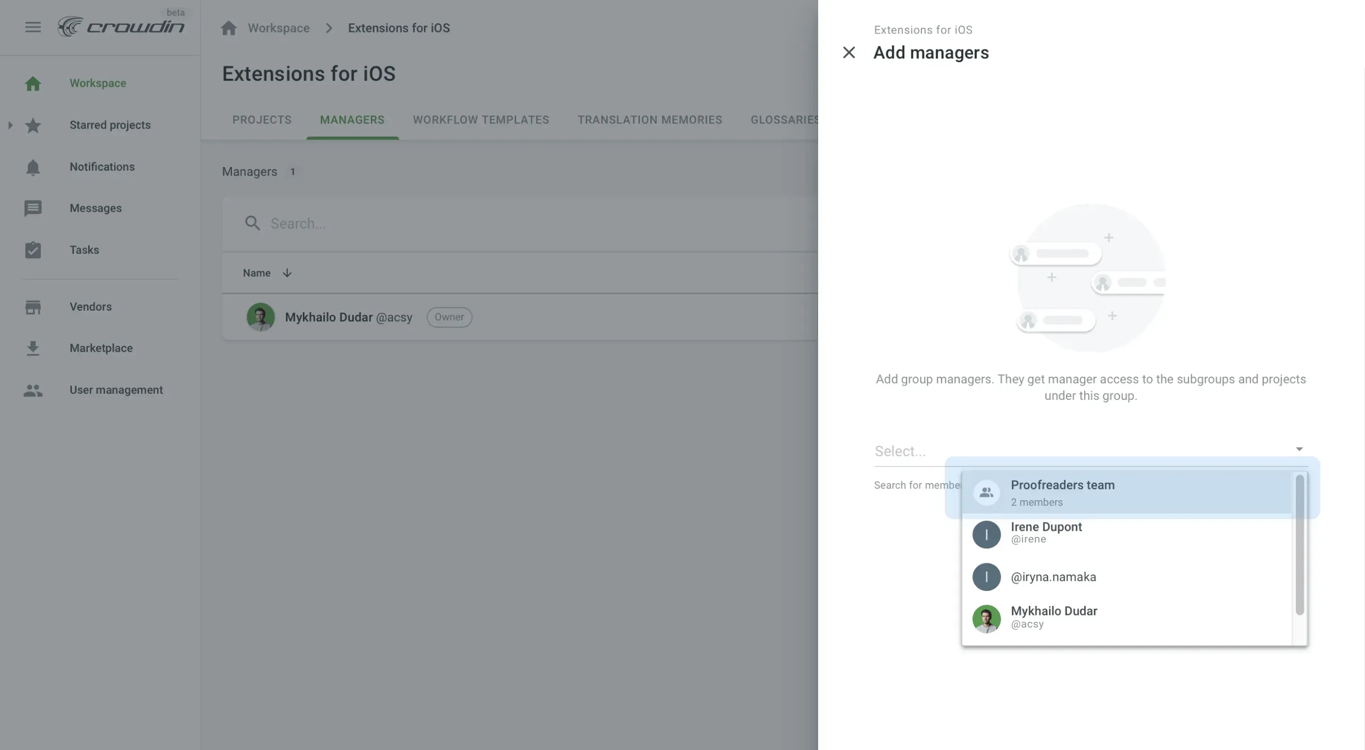Open Notifications bell icon

32,167
